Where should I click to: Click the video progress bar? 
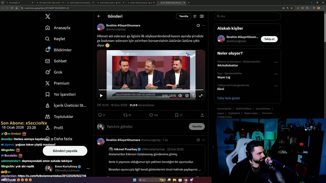point(151,90)
